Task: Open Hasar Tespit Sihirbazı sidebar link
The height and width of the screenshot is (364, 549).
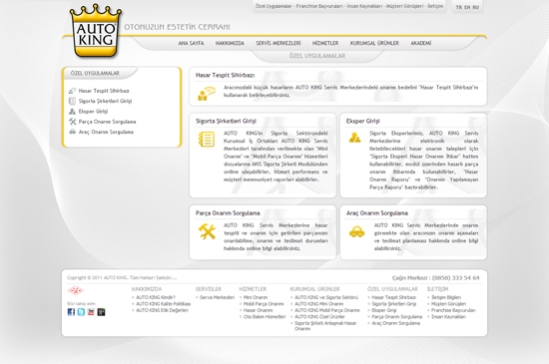Action: [x=104, y=91]
